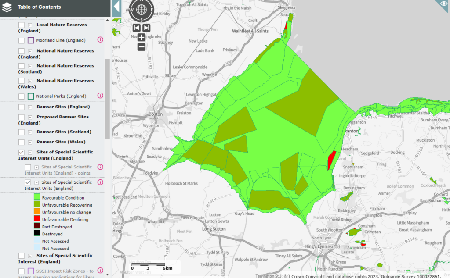This screenshot has height=278, width=450.
Task: Click the Proposed Ramsar Sites layer label
Action: pos(62,117)
